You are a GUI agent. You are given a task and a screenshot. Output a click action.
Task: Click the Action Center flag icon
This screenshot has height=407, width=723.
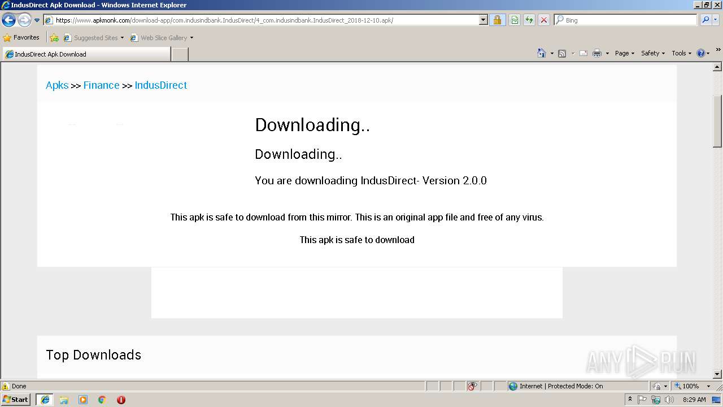click(642, 400)
